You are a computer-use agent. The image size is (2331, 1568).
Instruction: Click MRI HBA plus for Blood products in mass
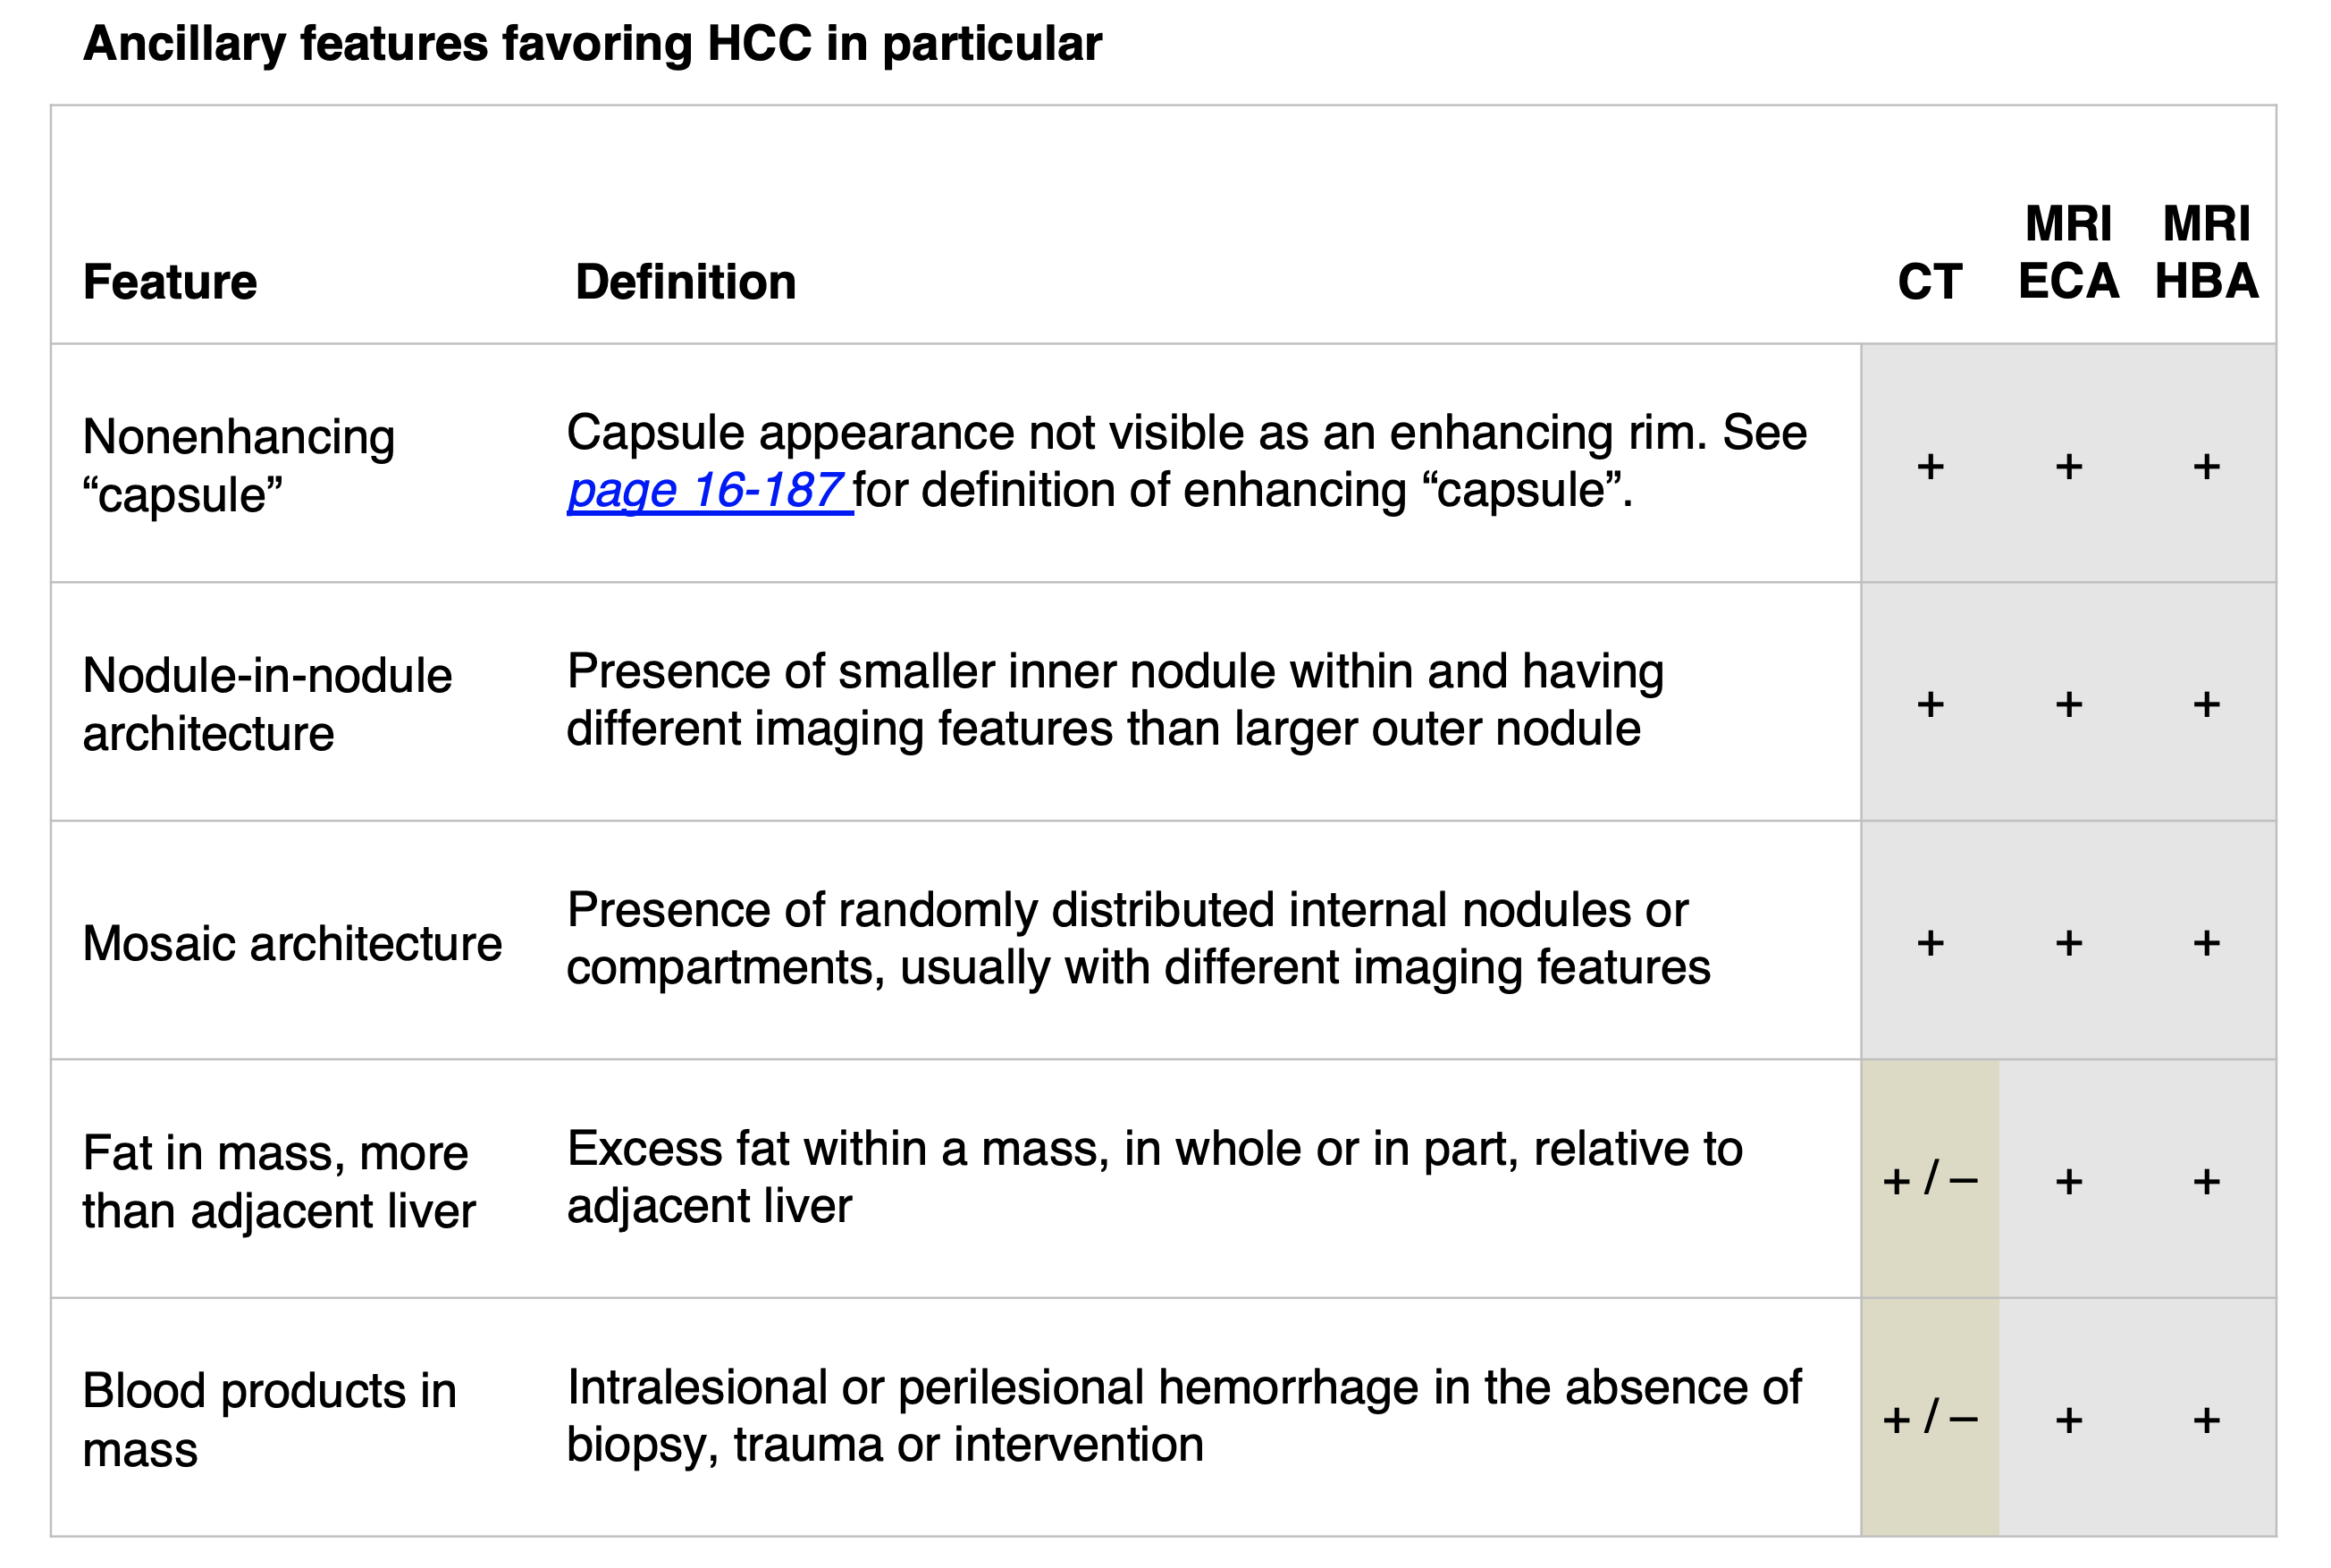[2206, 1420]
